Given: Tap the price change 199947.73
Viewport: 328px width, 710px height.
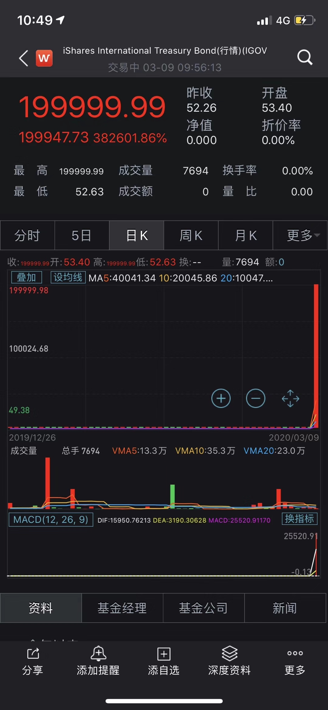Looking at the screenshot, I should pos(54,137).
